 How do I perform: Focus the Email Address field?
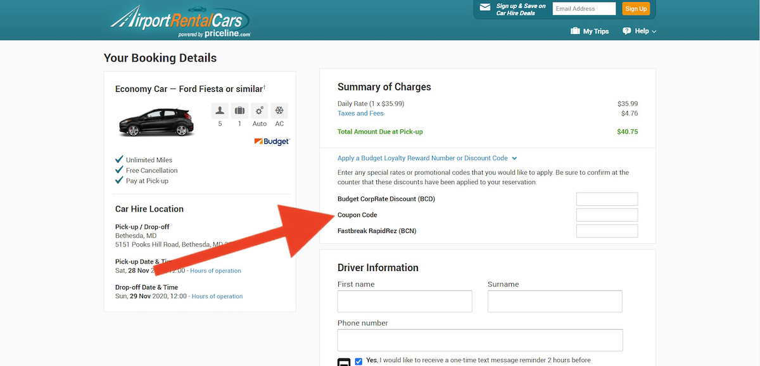coord(584,9)
